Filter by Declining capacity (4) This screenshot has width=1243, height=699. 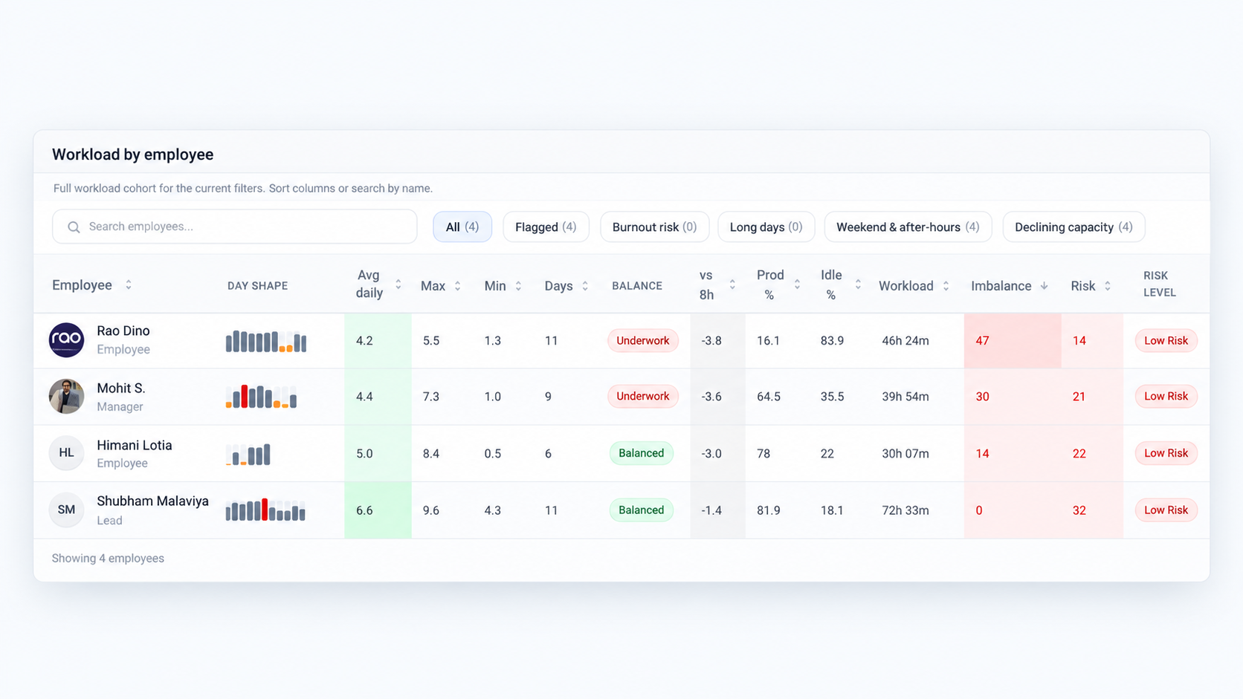1073,227
